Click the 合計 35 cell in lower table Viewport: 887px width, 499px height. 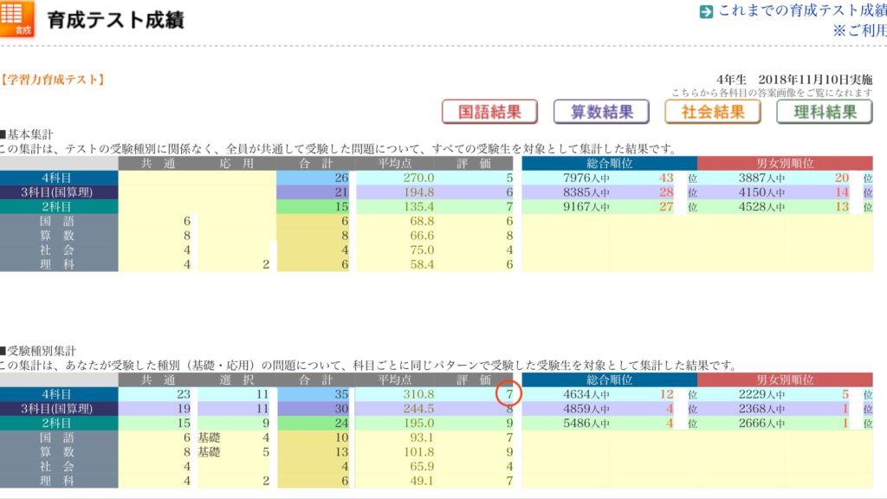tap(314, 394)
